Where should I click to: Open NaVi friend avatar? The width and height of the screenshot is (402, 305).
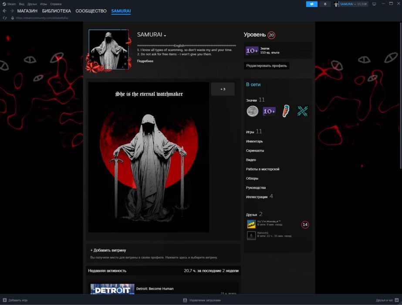click(x=251, y=224)
